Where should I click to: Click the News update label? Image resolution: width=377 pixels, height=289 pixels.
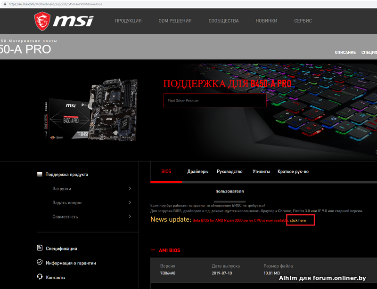[x=171, y=219]
